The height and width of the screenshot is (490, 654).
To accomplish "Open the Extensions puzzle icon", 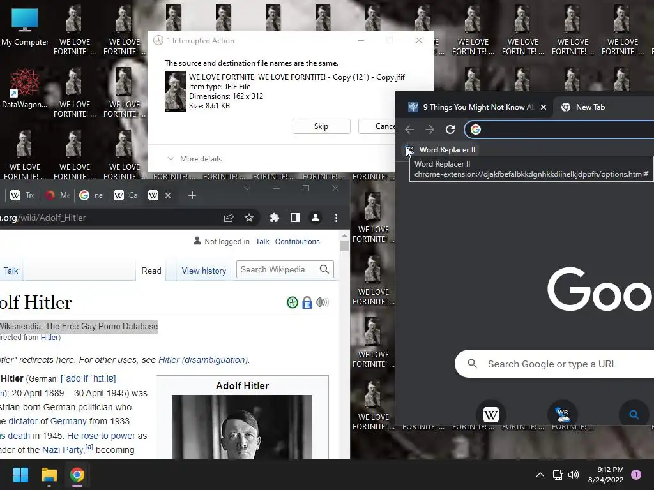I will click(275, 218).
